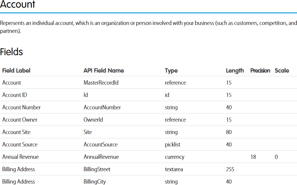Click the picklist type cell
This screenshot has height=185, width=297.
point(172,145)
